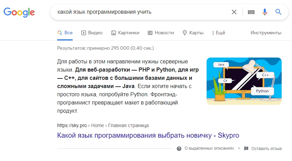The width and height of the screenshot is (292, 161).
Task: Open the on-screen keyboard input tool
Action: pos(251,12)
